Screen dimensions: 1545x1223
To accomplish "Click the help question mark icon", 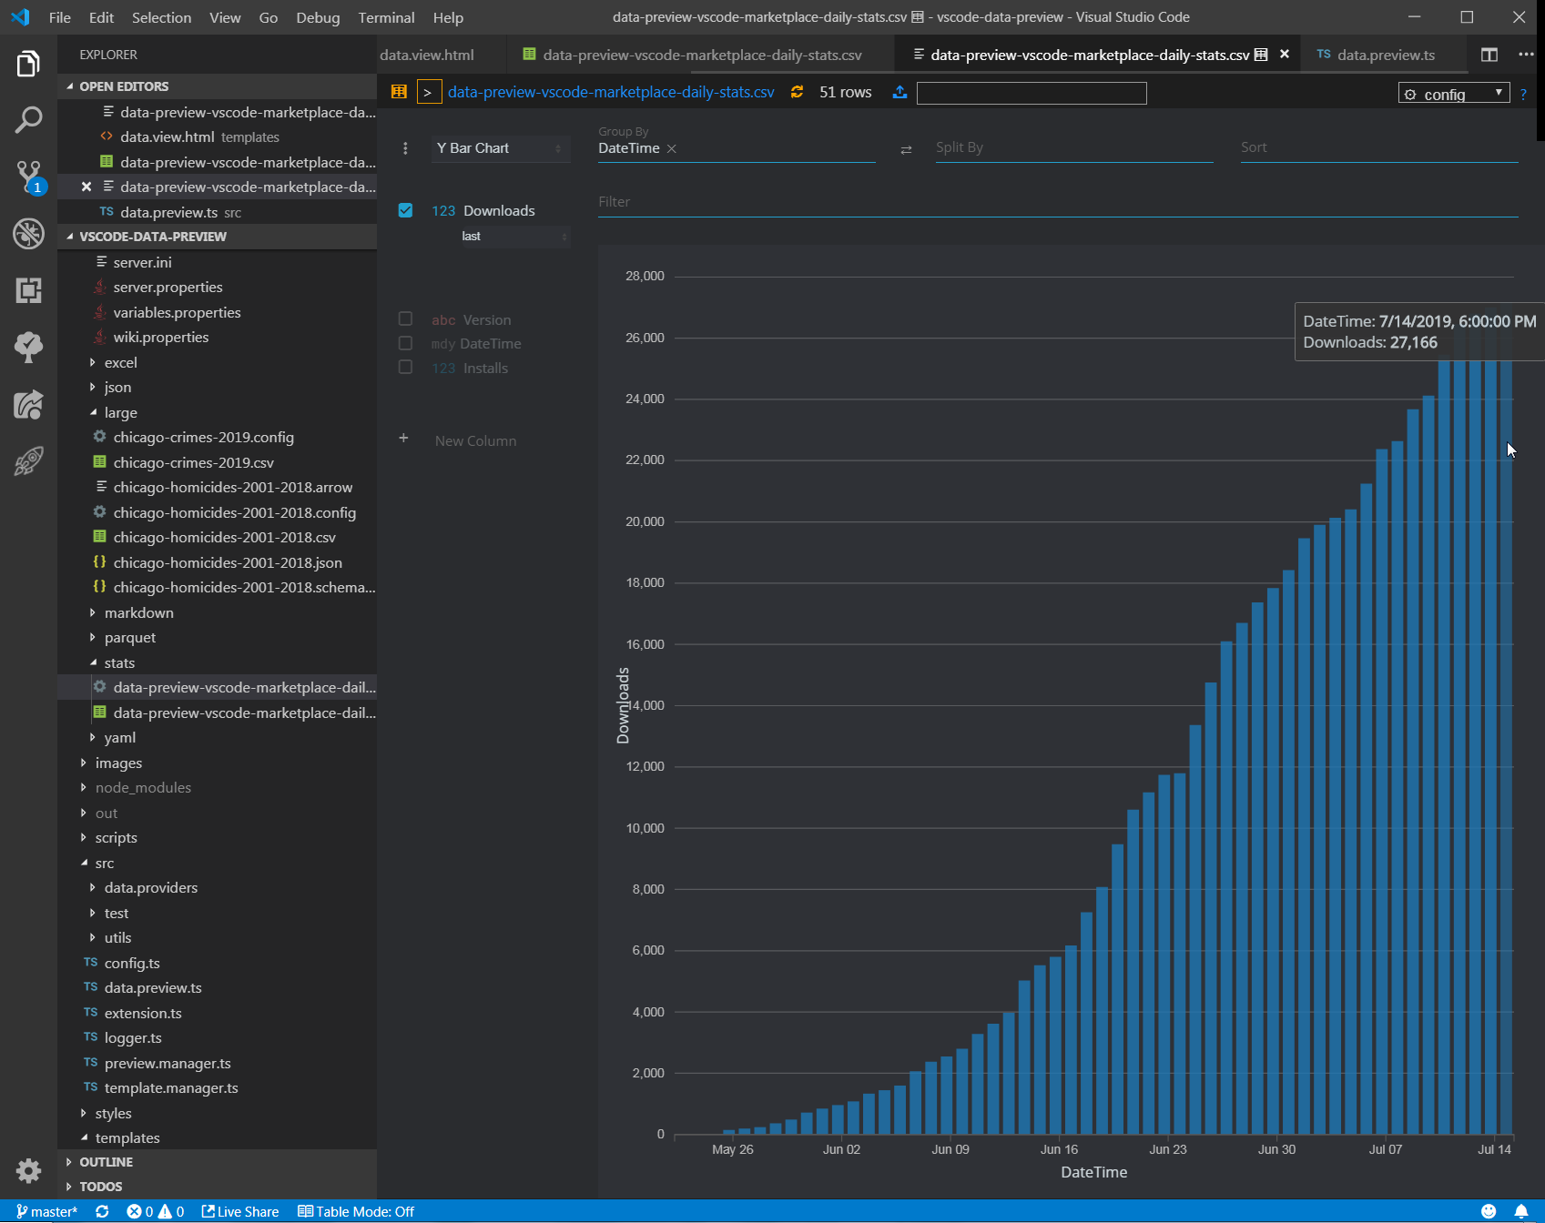I will [1523, 94].
